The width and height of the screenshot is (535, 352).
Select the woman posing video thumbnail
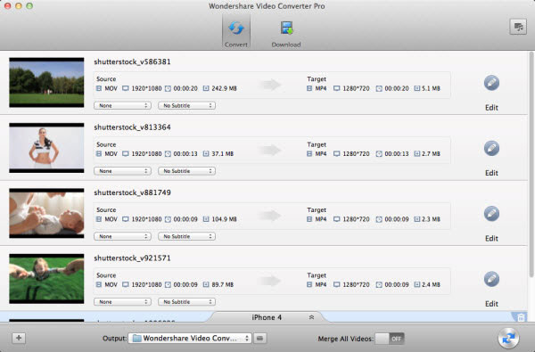(46, 148)
